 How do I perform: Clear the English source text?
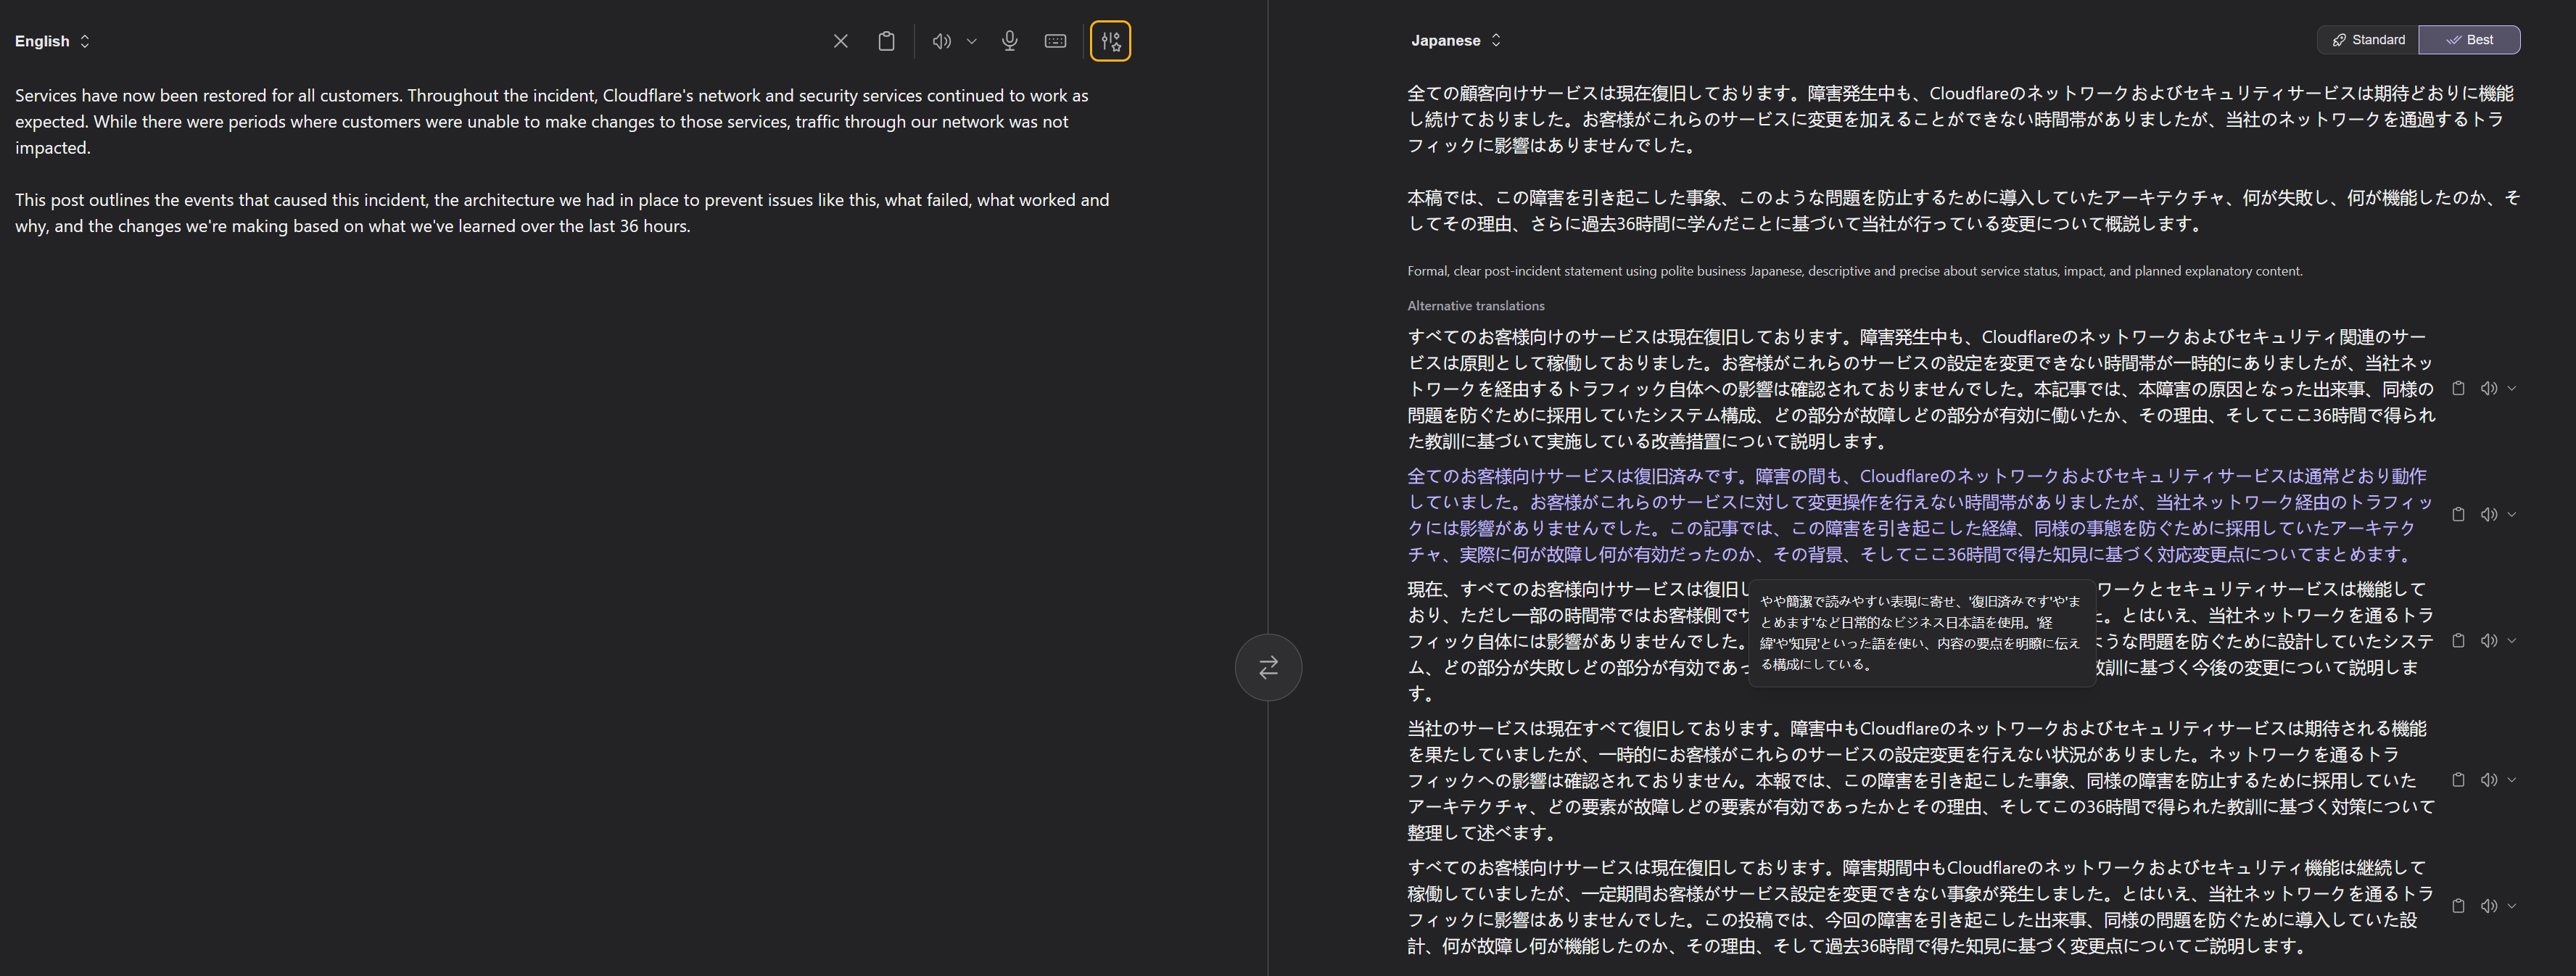point(840,41)
